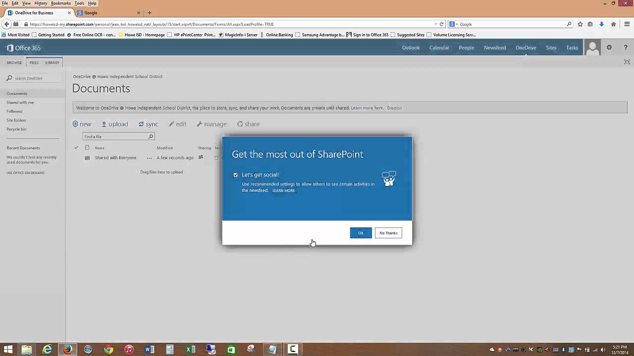Open Shared with me in sidebar
The width and height of the screenshot is (634, 356).
(20, 102)
